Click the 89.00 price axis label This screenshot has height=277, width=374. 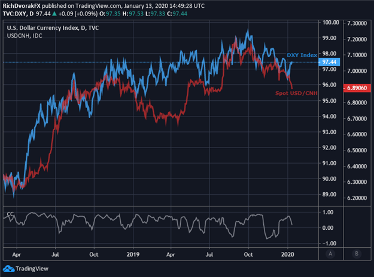(x=329, y=195)
